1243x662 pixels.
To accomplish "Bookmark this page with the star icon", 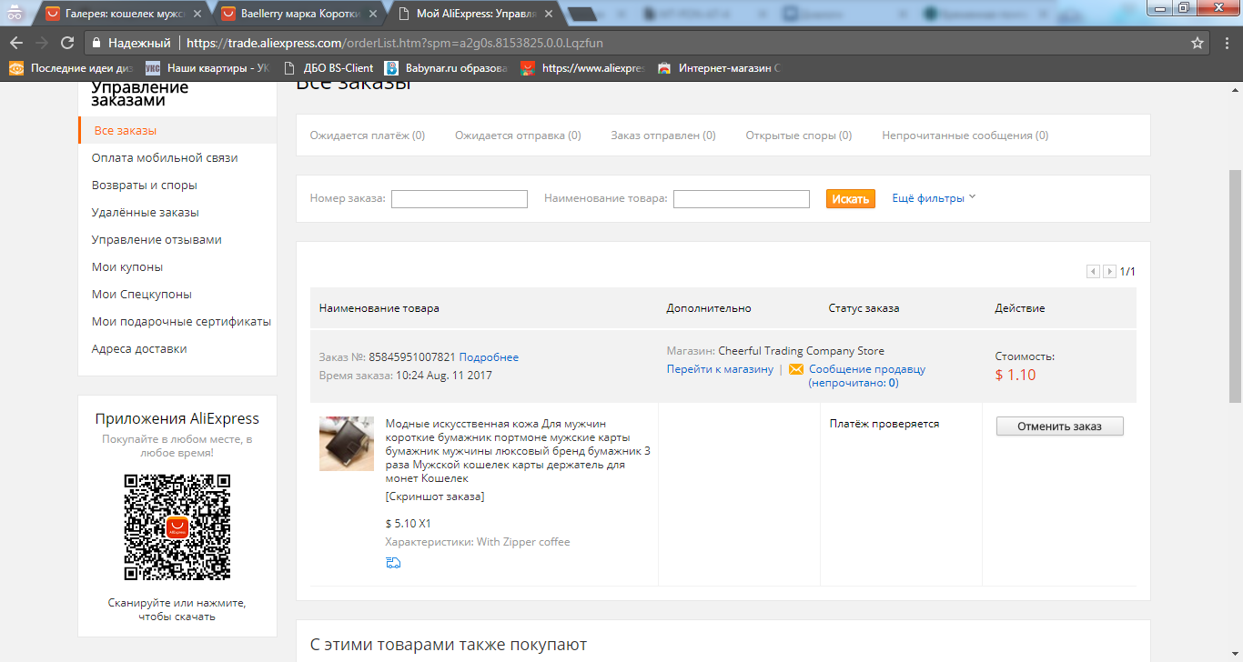I will point(1198,43).
